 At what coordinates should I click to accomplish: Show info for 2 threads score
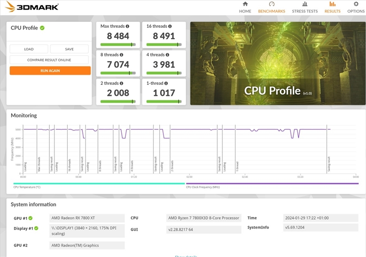point(121,83)
